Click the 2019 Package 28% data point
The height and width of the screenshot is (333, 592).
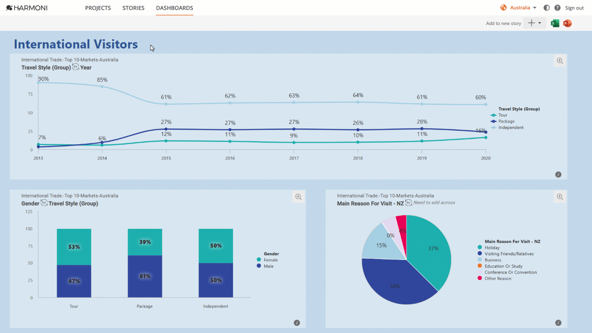click(422, 129)
